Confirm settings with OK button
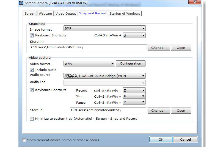The width and height of the screenshot is (220, 147). (x=161, y=139)
